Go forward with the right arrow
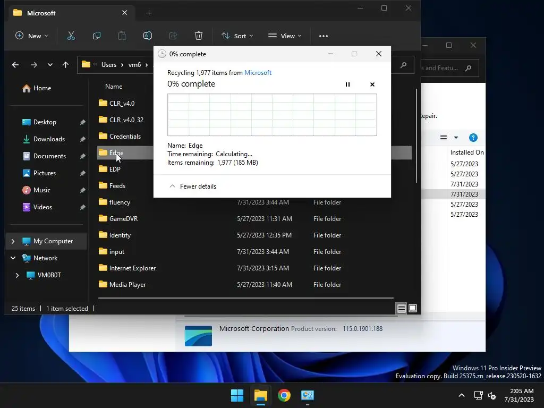The image size is (544, 408). coord(33,65)
